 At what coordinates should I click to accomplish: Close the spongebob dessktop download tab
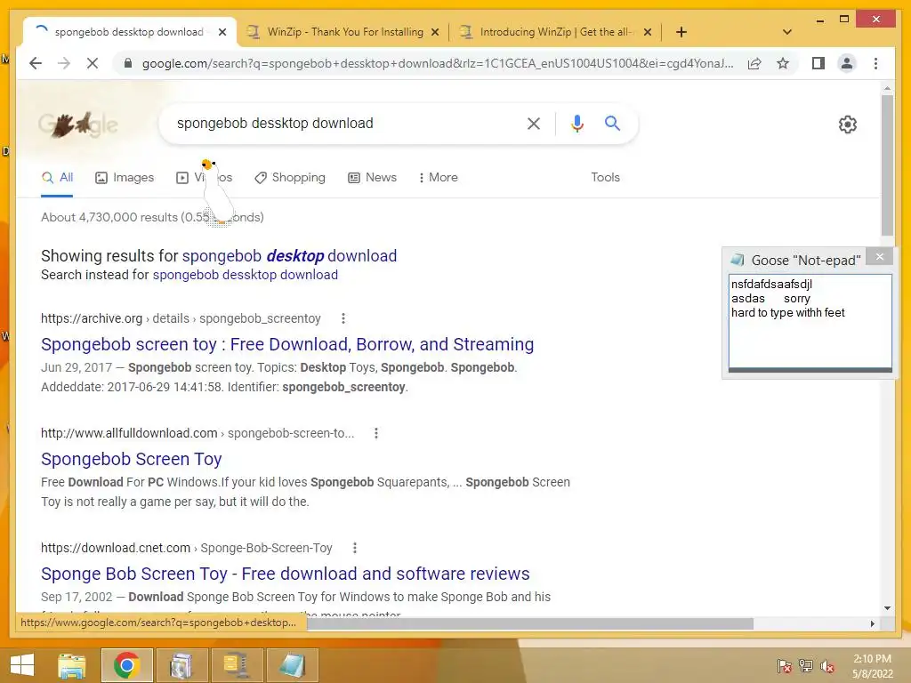pos(222,32)
